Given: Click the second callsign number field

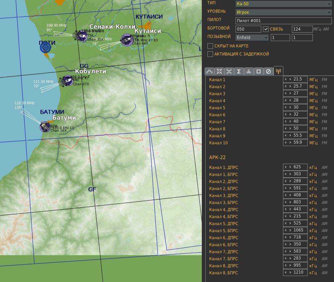Looking at the screenshot, I should tap(302, 38).
